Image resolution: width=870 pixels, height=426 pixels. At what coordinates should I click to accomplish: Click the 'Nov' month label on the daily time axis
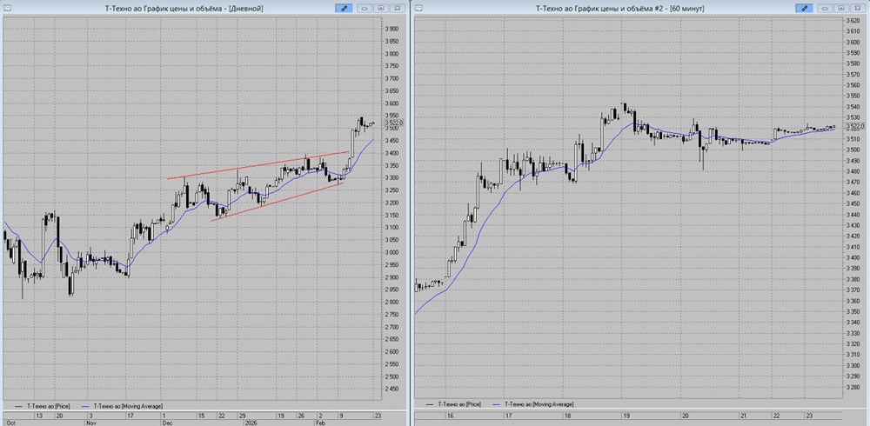(93, 422)
